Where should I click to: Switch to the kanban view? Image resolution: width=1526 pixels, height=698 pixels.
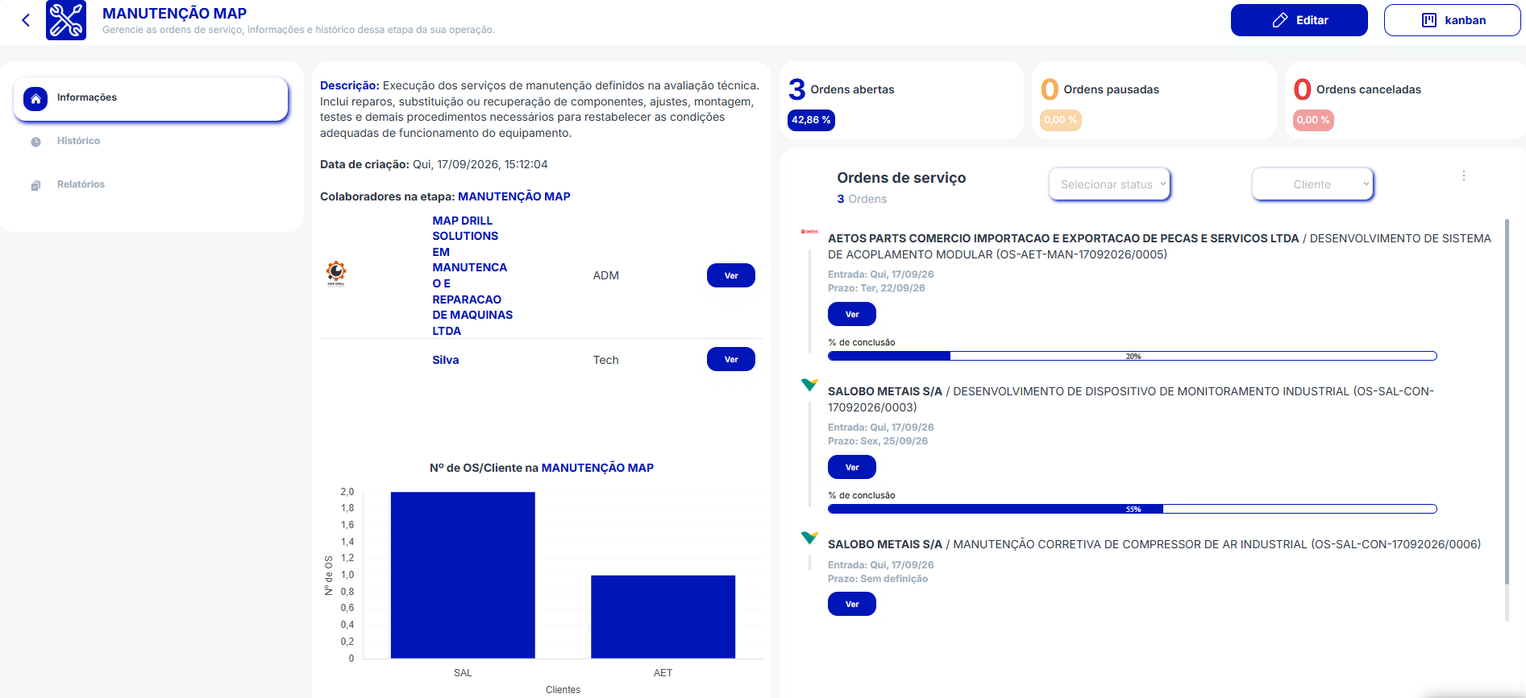(1452, 20)
